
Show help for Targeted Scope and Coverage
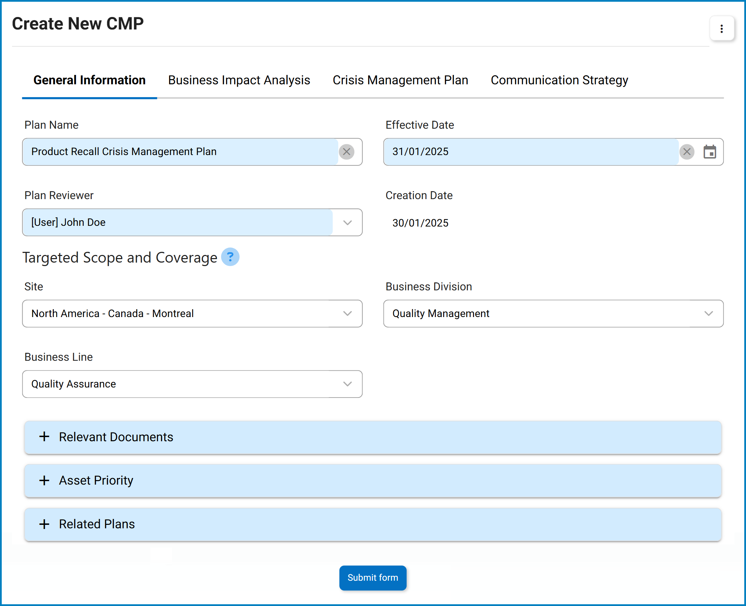coord(230,257)
